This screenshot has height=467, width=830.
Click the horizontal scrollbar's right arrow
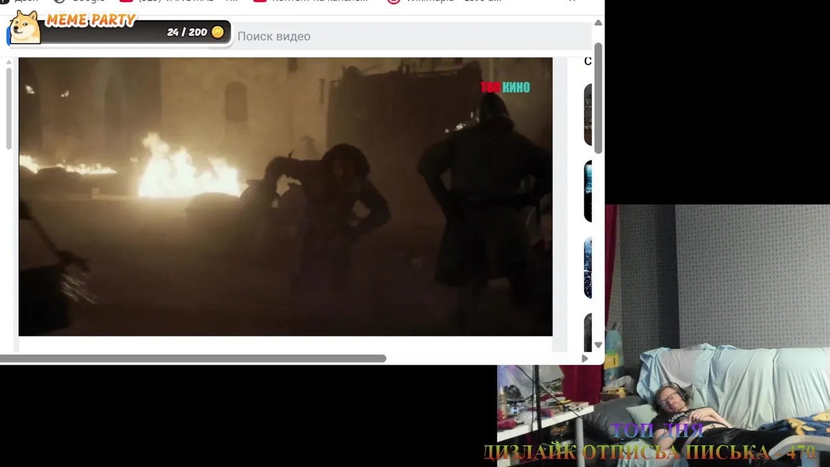(x=585, y=359)
